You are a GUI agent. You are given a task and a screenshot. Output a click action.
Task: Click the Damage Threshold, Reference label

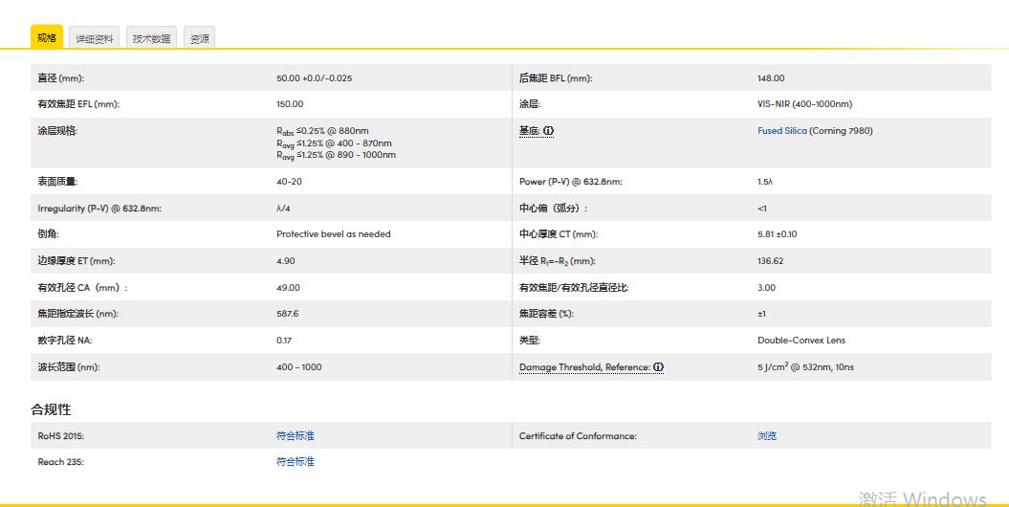585,367
